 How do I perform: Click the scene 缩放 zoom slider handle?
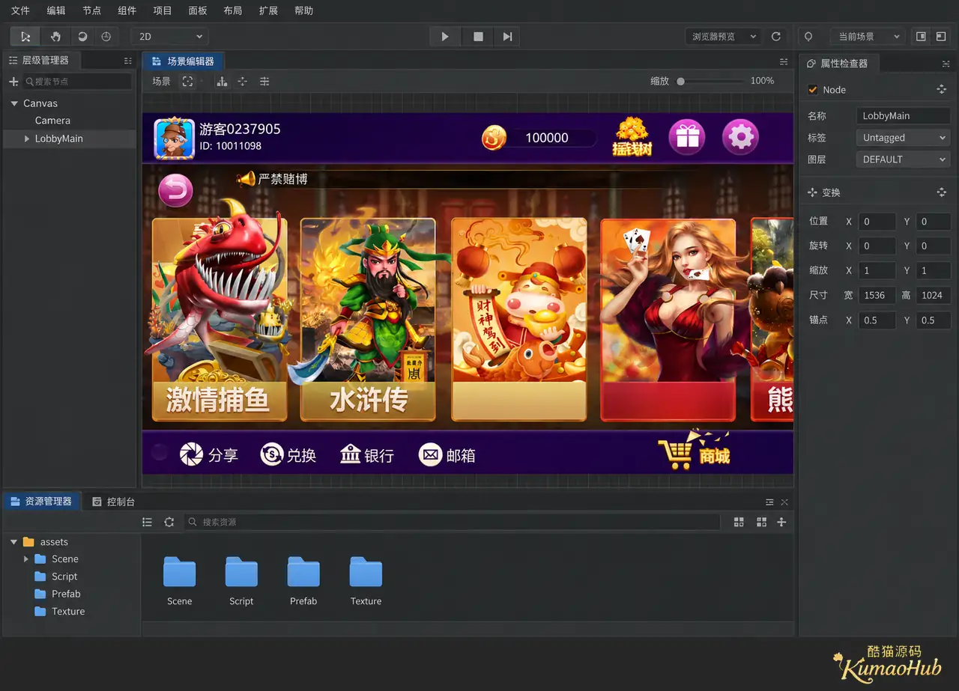(680, 81)
